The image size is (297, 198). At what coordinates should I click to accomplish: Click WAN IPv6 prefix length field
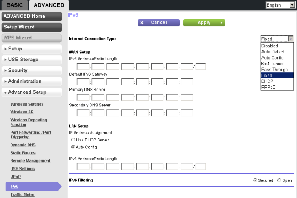click(x=201, y=67)
